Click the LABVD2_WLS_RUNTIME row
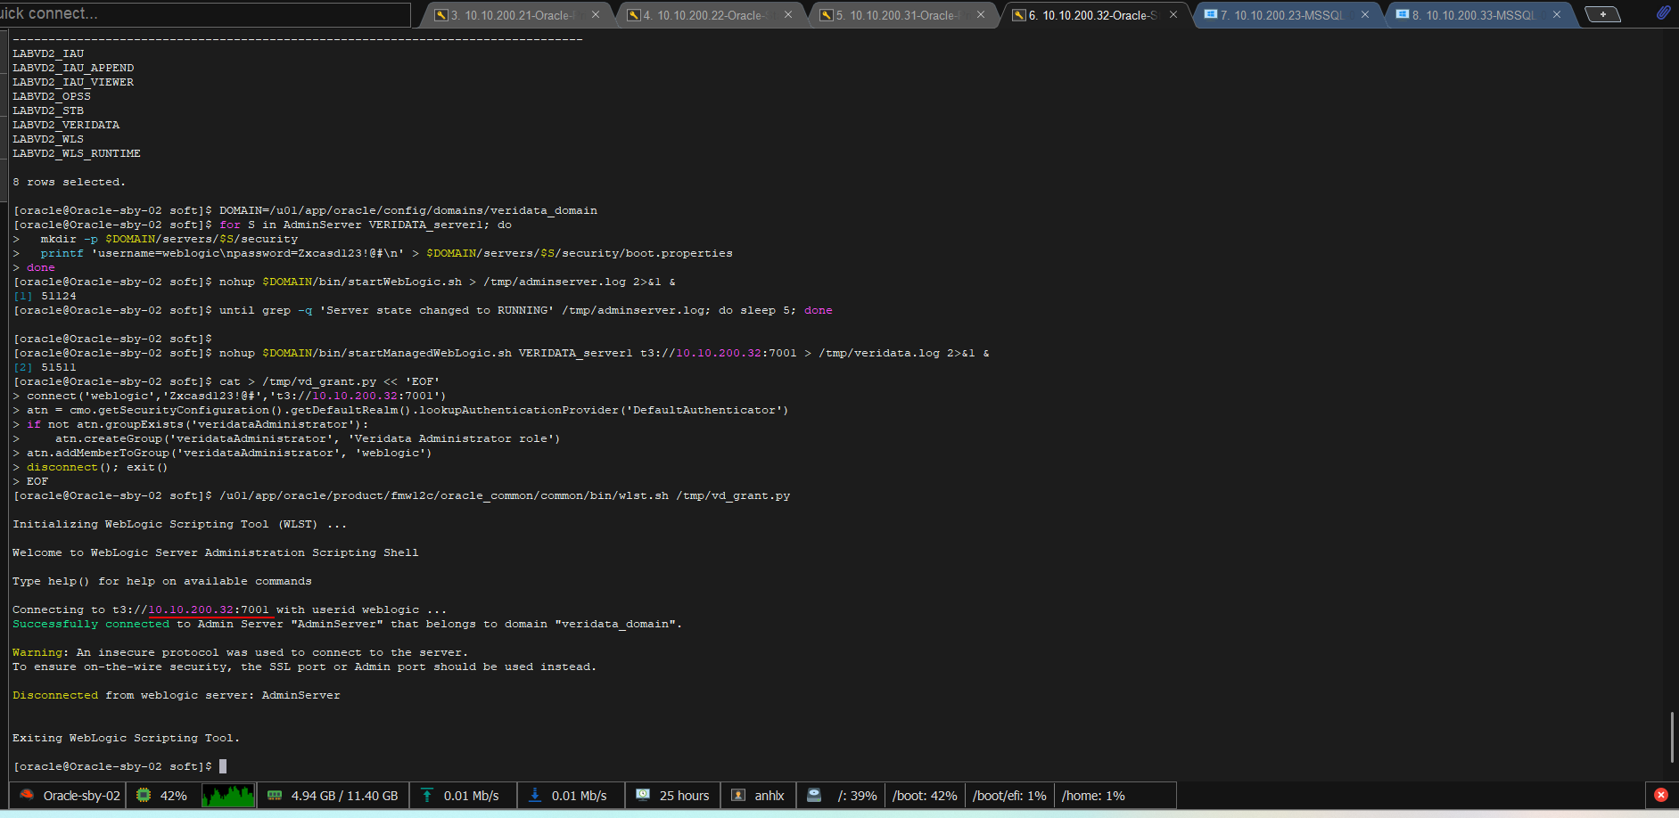 click(77, 153)
